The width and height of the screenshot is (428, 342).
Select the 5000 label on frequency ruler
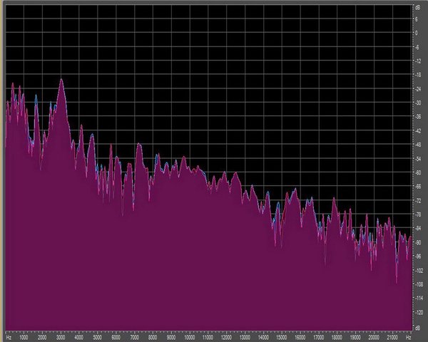(98, 338)
